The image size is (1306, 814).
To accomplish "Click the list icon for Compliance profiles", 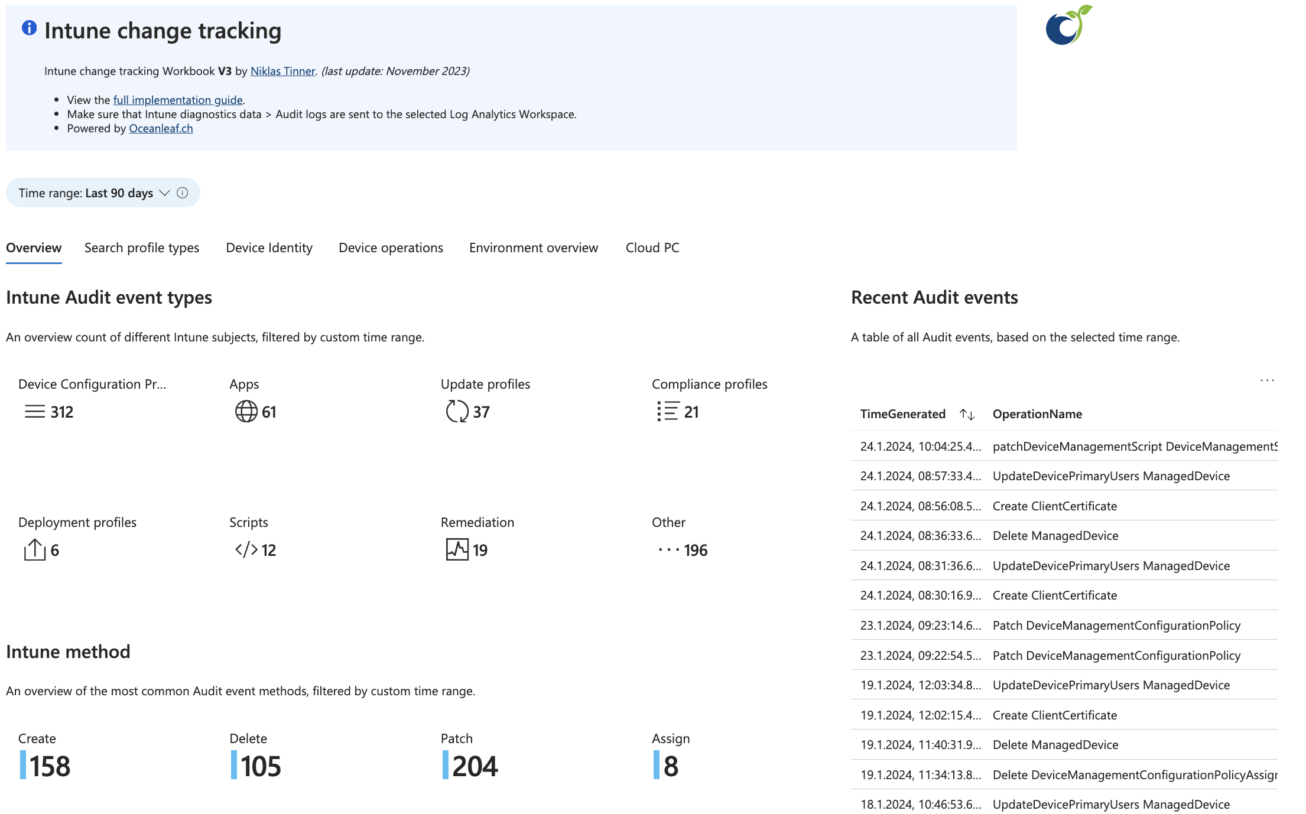I will [x=668, y=412].
